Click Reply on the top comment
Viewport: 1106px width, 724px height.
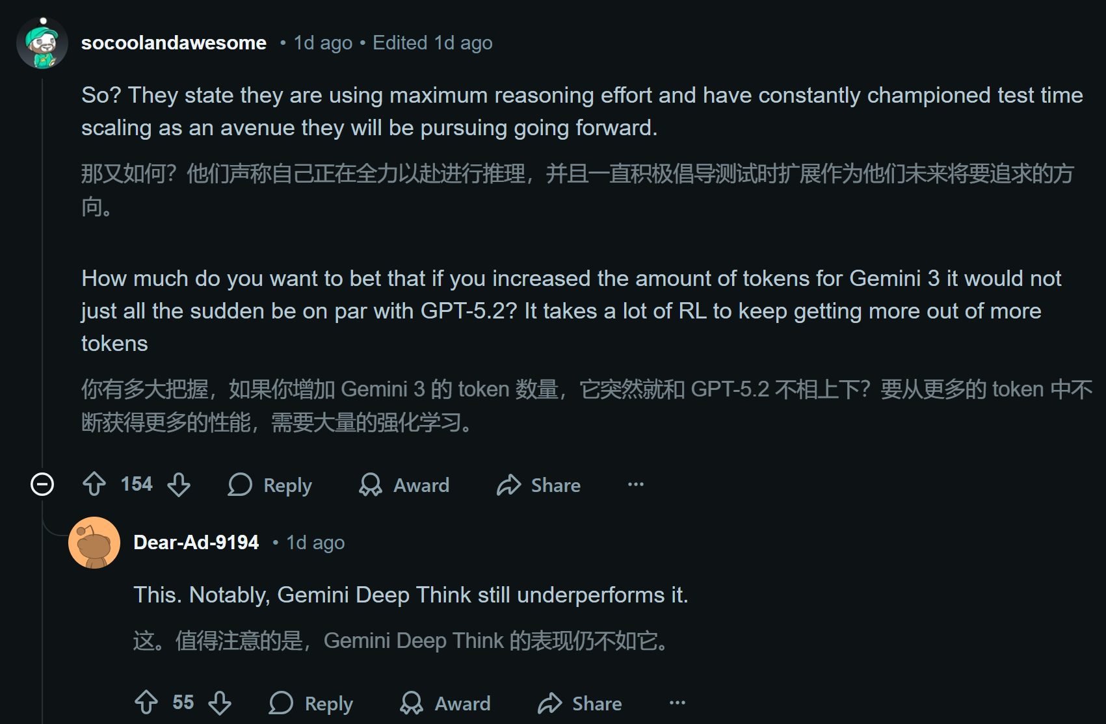click(x=287, y=485)
